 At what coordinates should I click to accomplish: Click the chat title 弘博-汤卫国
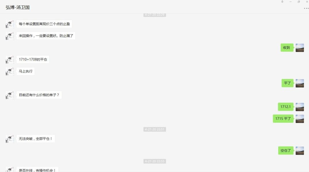click(x=18, y=7)
